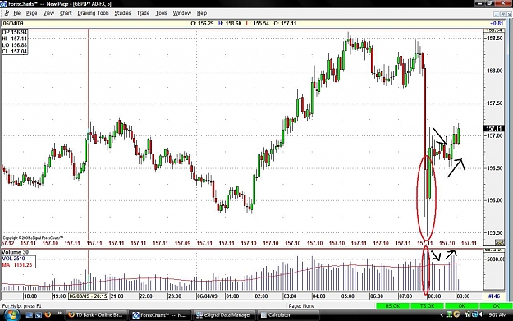The width and height of the screenshot is (513, 321).
Task: Click the VOL 2510 study value
Action: pyautogui.click(x=13, y=259)
